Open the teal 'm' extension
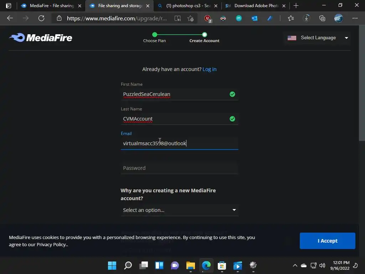 click(238, 18)
